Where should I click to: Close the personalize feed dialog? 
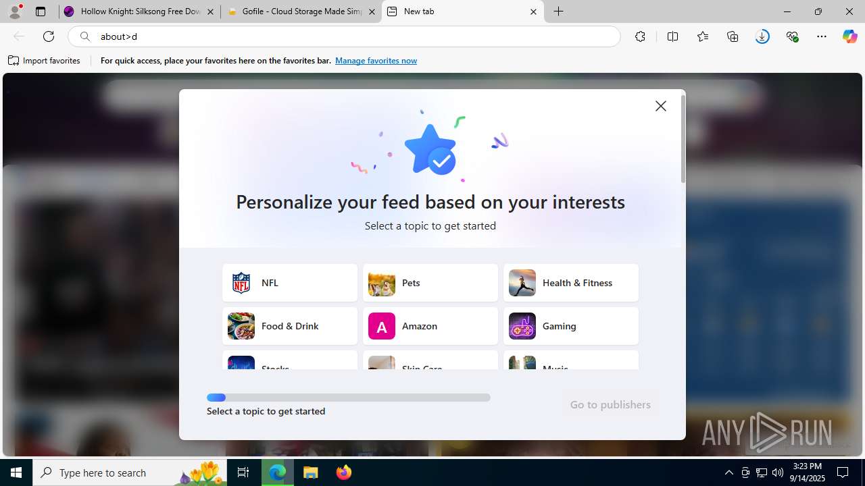(661, 106)
